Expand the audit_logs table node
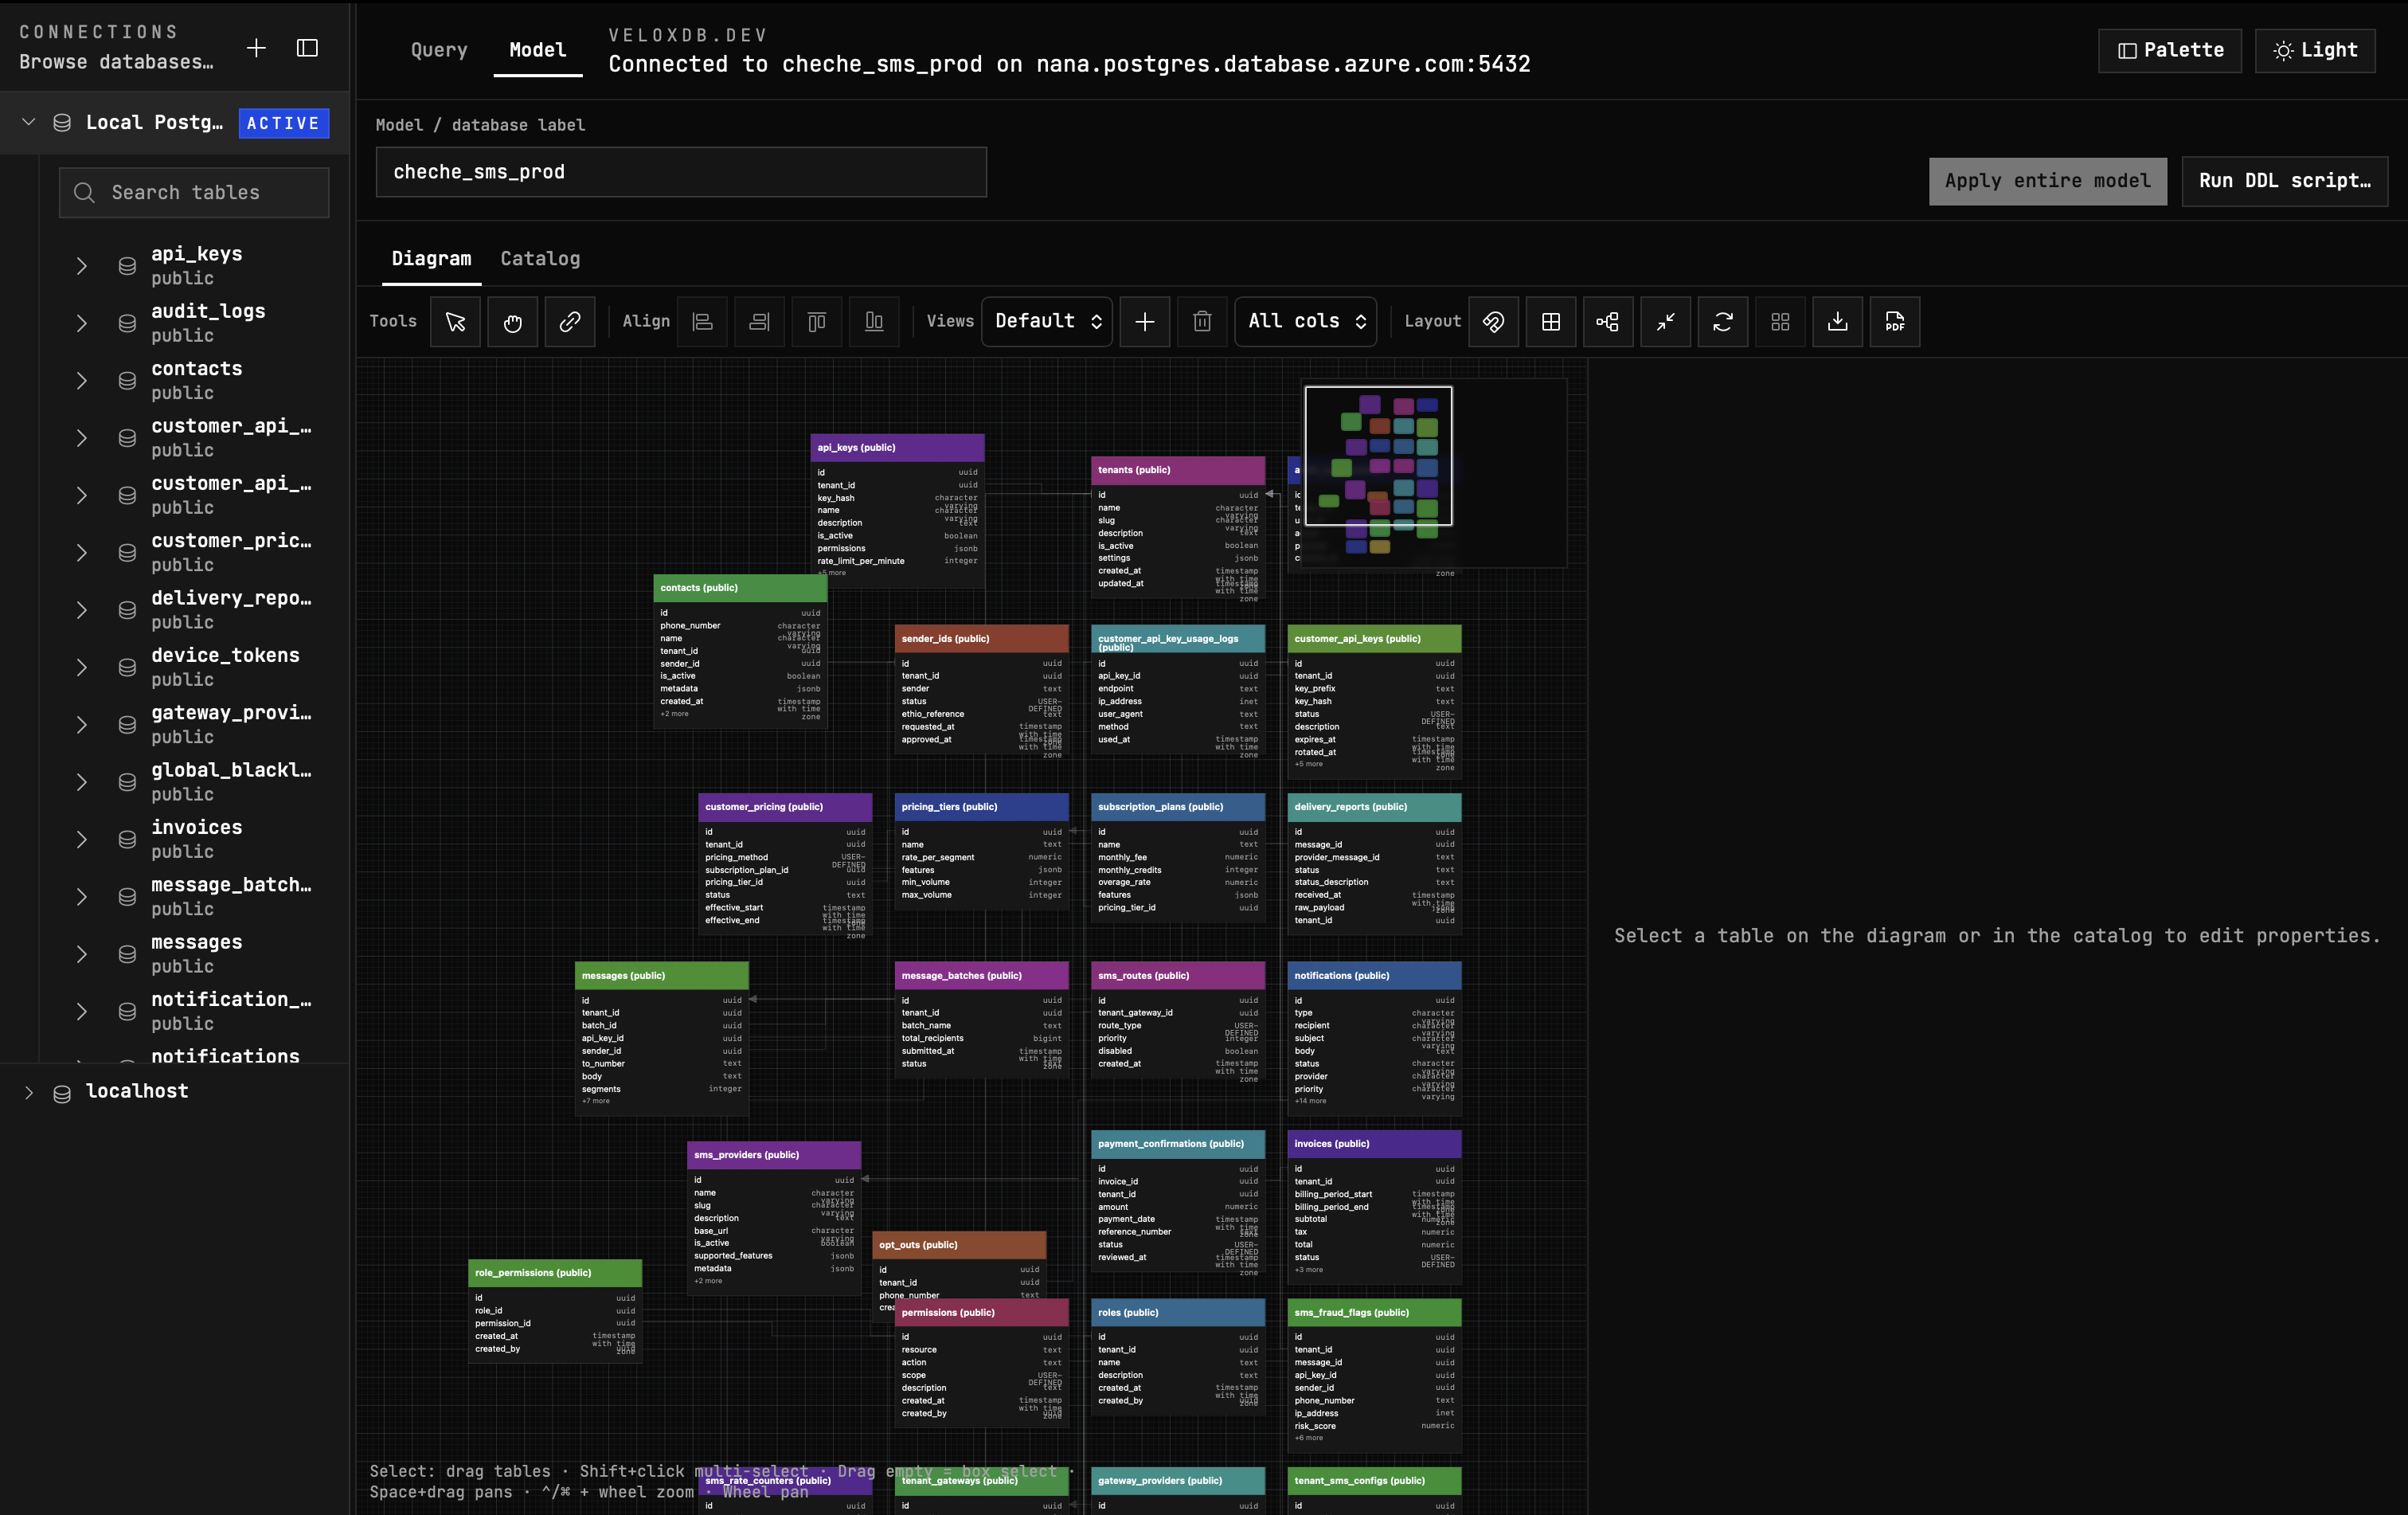The image size is (2408, 1515). 82,323
